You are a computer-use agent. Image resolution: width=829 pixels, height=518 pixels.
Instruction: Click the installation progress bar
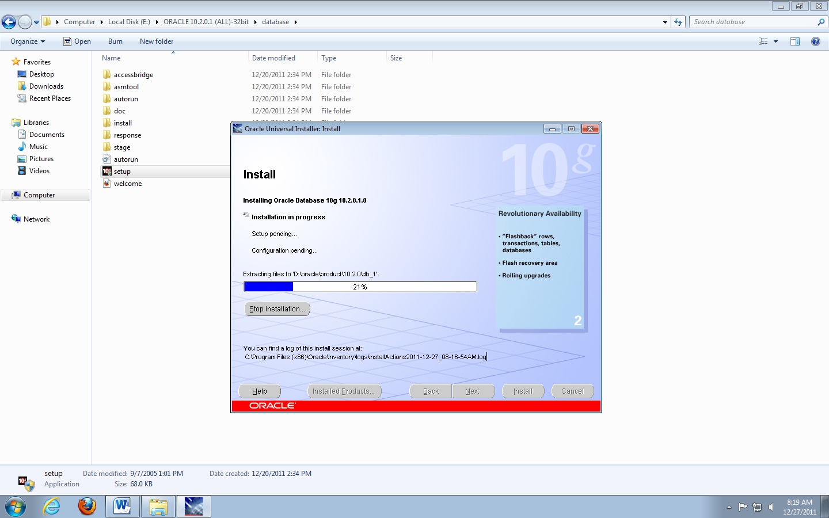(x=360, y=287)
